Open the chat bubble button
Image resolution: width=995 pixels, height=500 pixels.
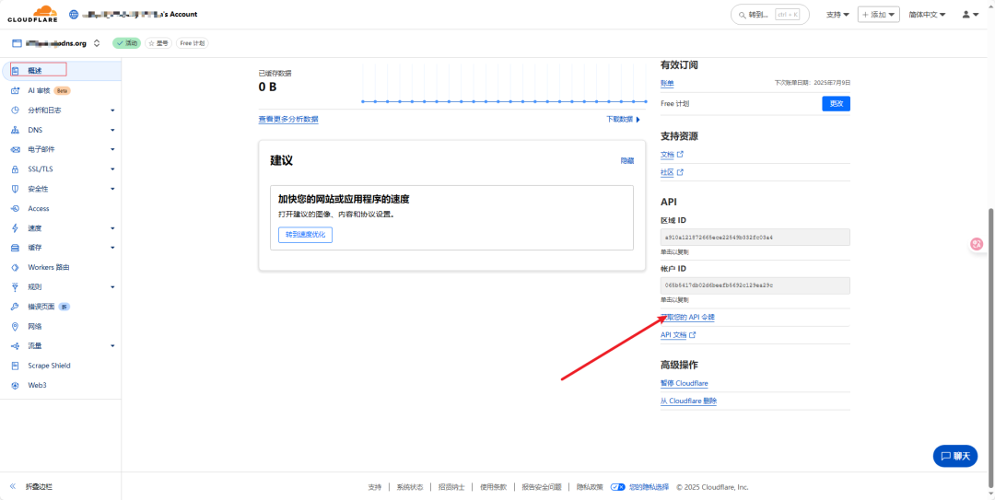pyautogui.click(x=955, y=456)
